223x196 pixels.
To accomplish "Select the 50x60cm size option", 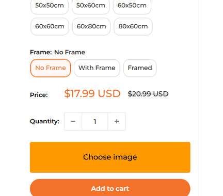I will (91, 6).
